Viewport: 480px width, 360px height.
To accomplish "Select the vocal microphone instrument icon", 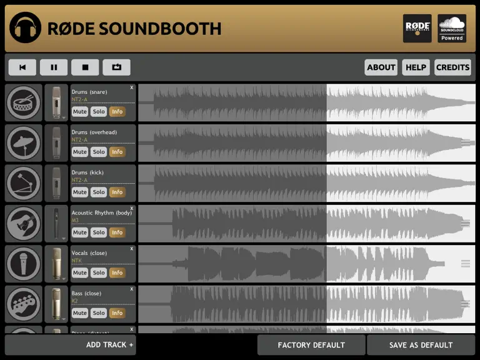I will [24, 264].
